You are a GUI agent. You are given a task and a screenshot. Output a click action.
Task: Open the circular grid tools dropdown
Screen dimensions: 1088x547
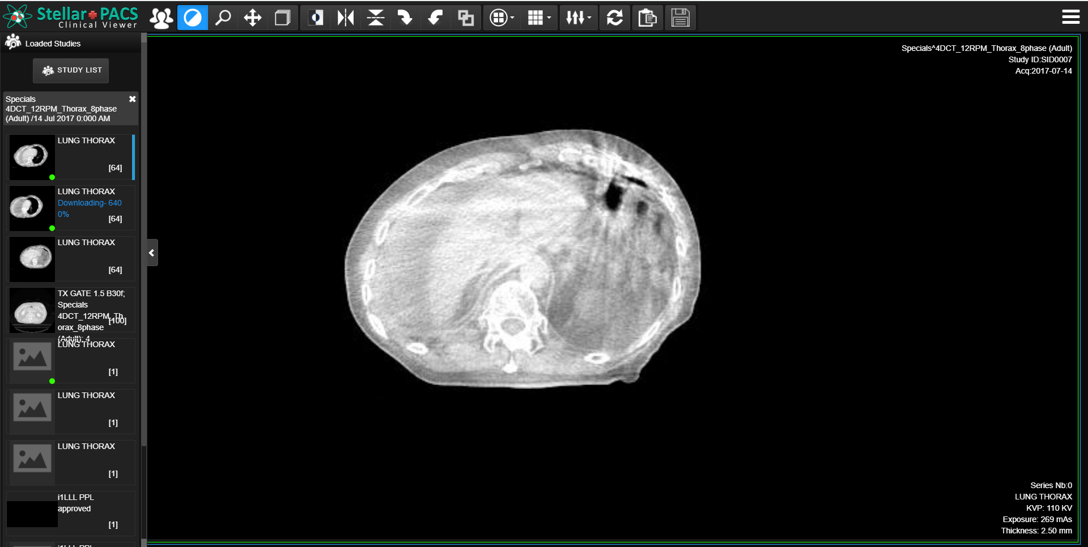[x=501, y=18]
